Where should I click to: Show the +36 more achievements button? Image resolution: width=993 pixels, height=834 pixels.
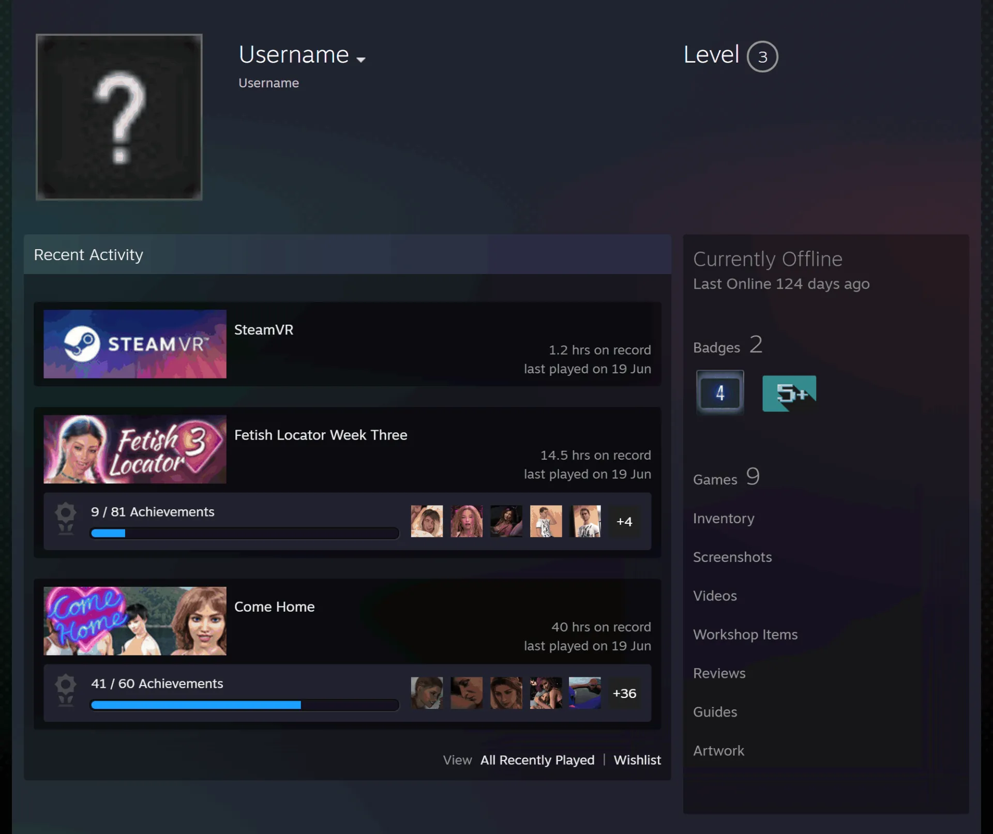coord(624,693)
